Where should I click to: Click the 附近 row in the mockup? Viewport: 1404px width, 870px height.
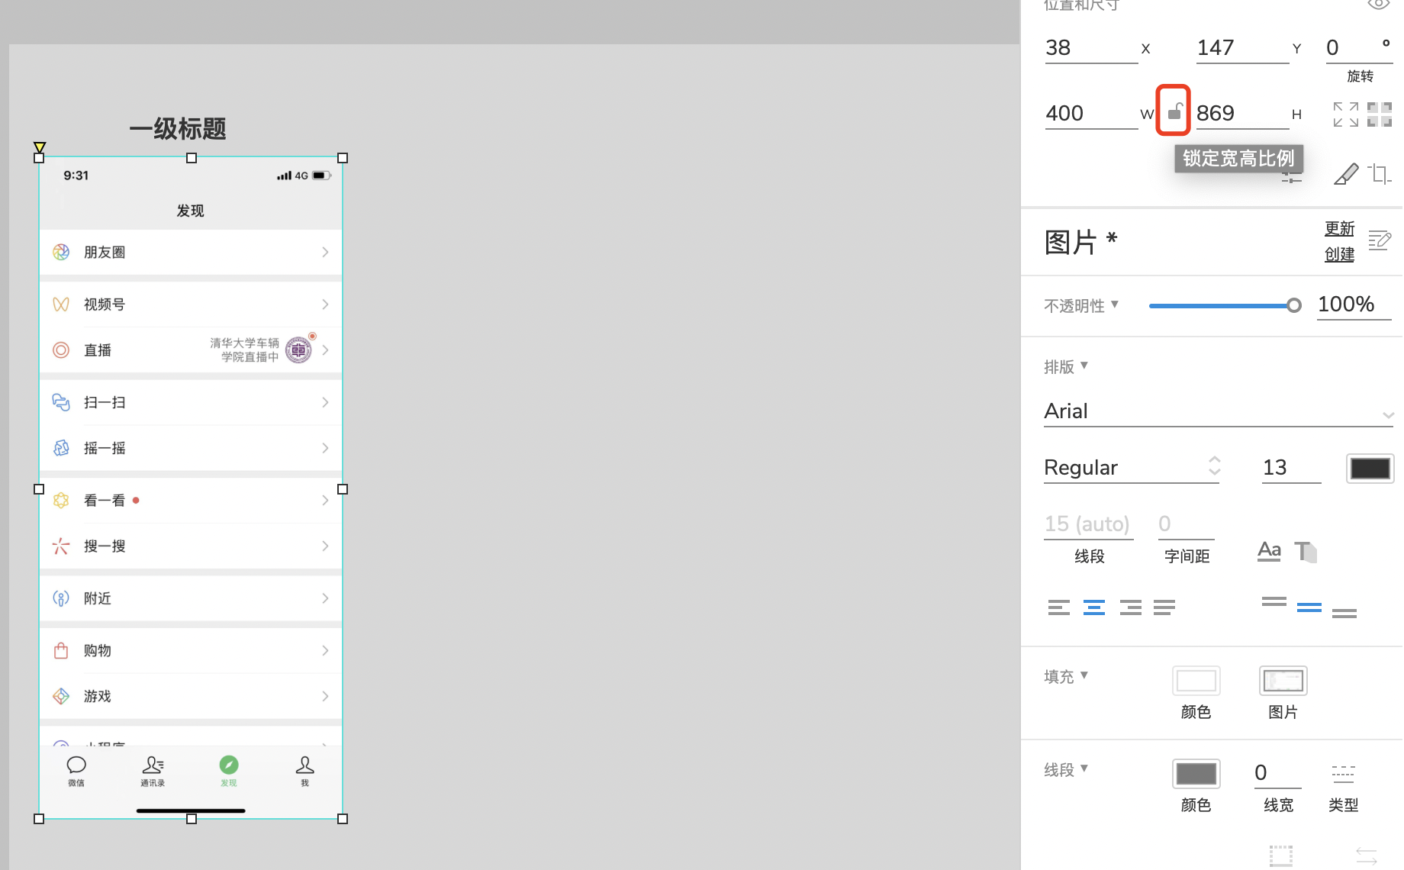[191, 598]
